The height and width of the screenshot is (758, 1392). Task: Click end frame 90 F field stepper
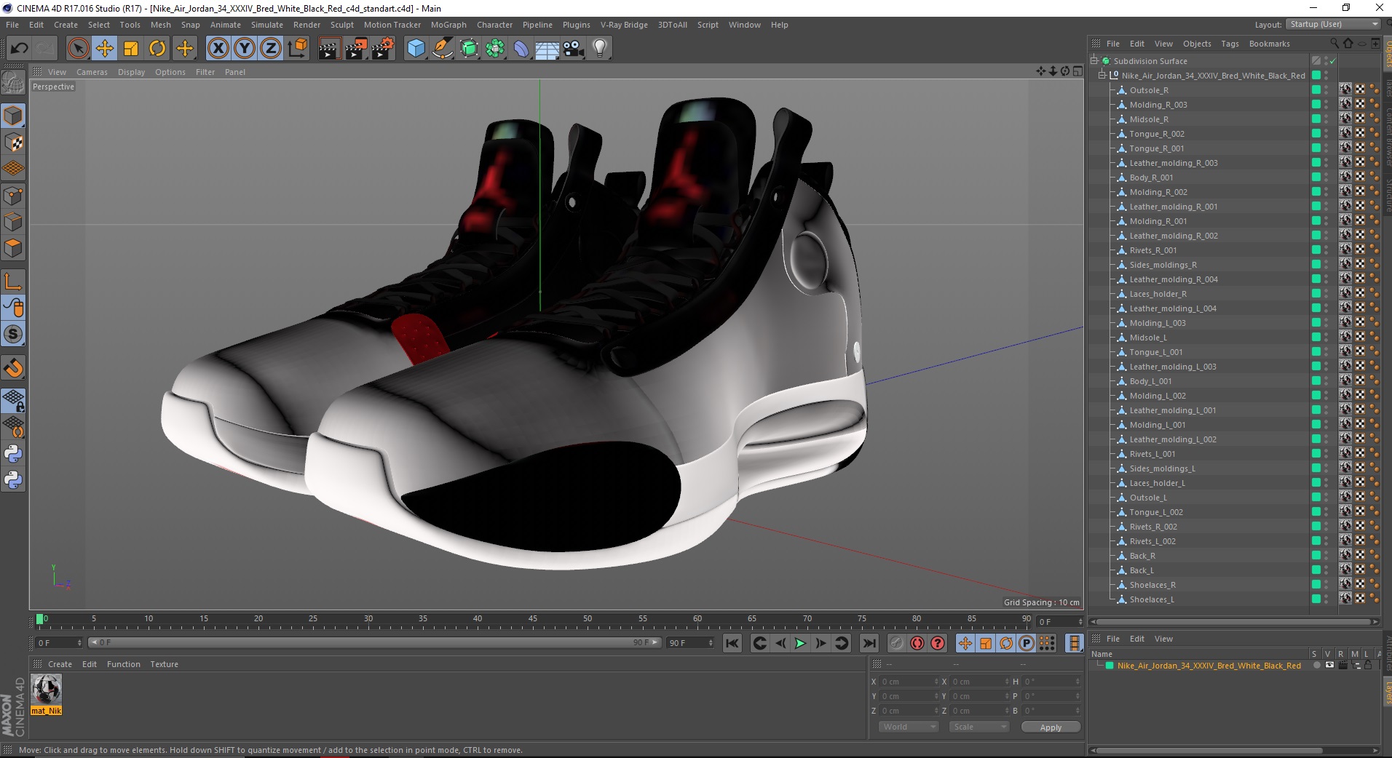pyautogui.click(x=711, y=643)
